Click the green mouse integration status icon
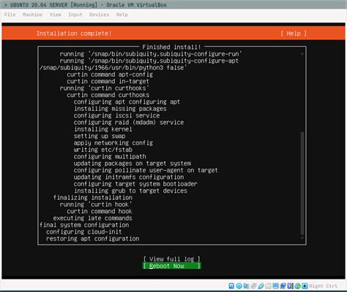 pos(297,286)
